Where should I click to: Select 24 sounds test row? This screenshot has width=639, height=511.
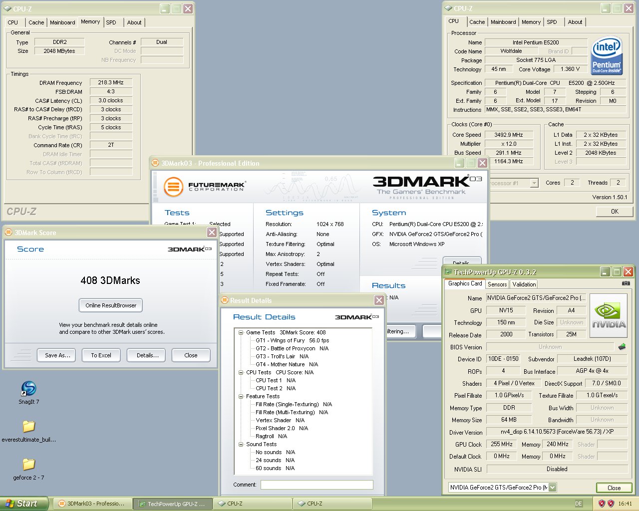pyautogui.click(x=275, y=460)
